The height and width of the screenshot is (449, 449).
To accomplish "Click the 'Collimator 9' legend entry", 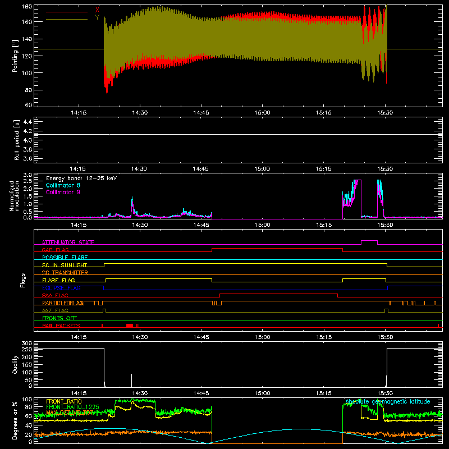I will (63, 192).
